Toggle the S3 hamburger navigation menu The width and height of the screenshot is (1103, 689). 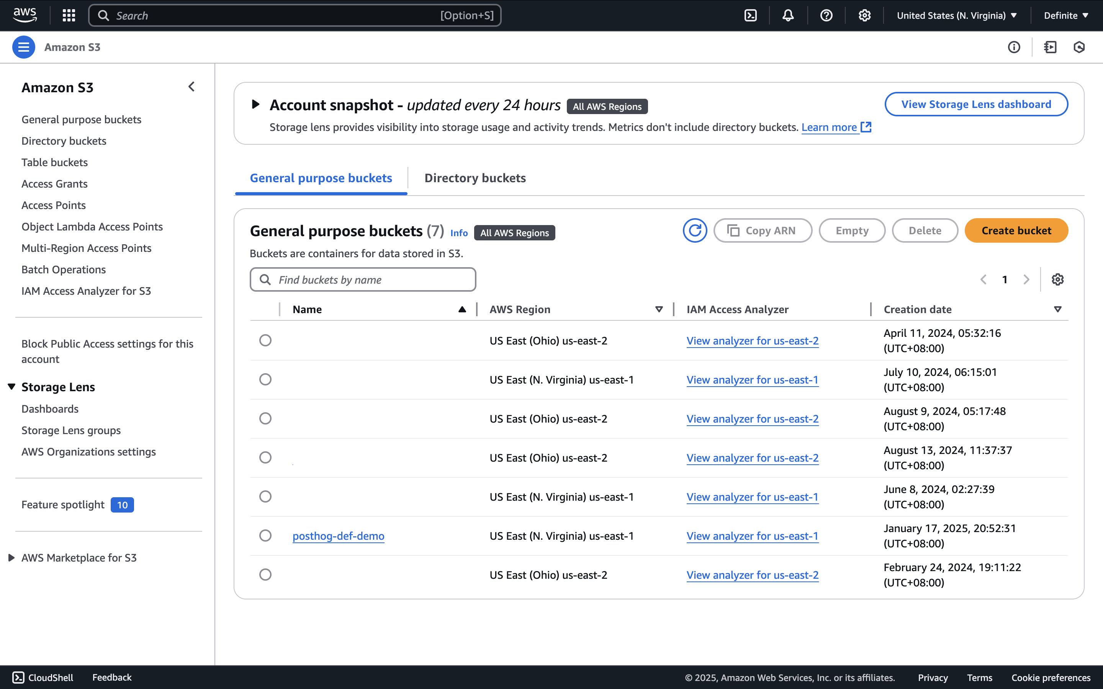click(24, 47)
